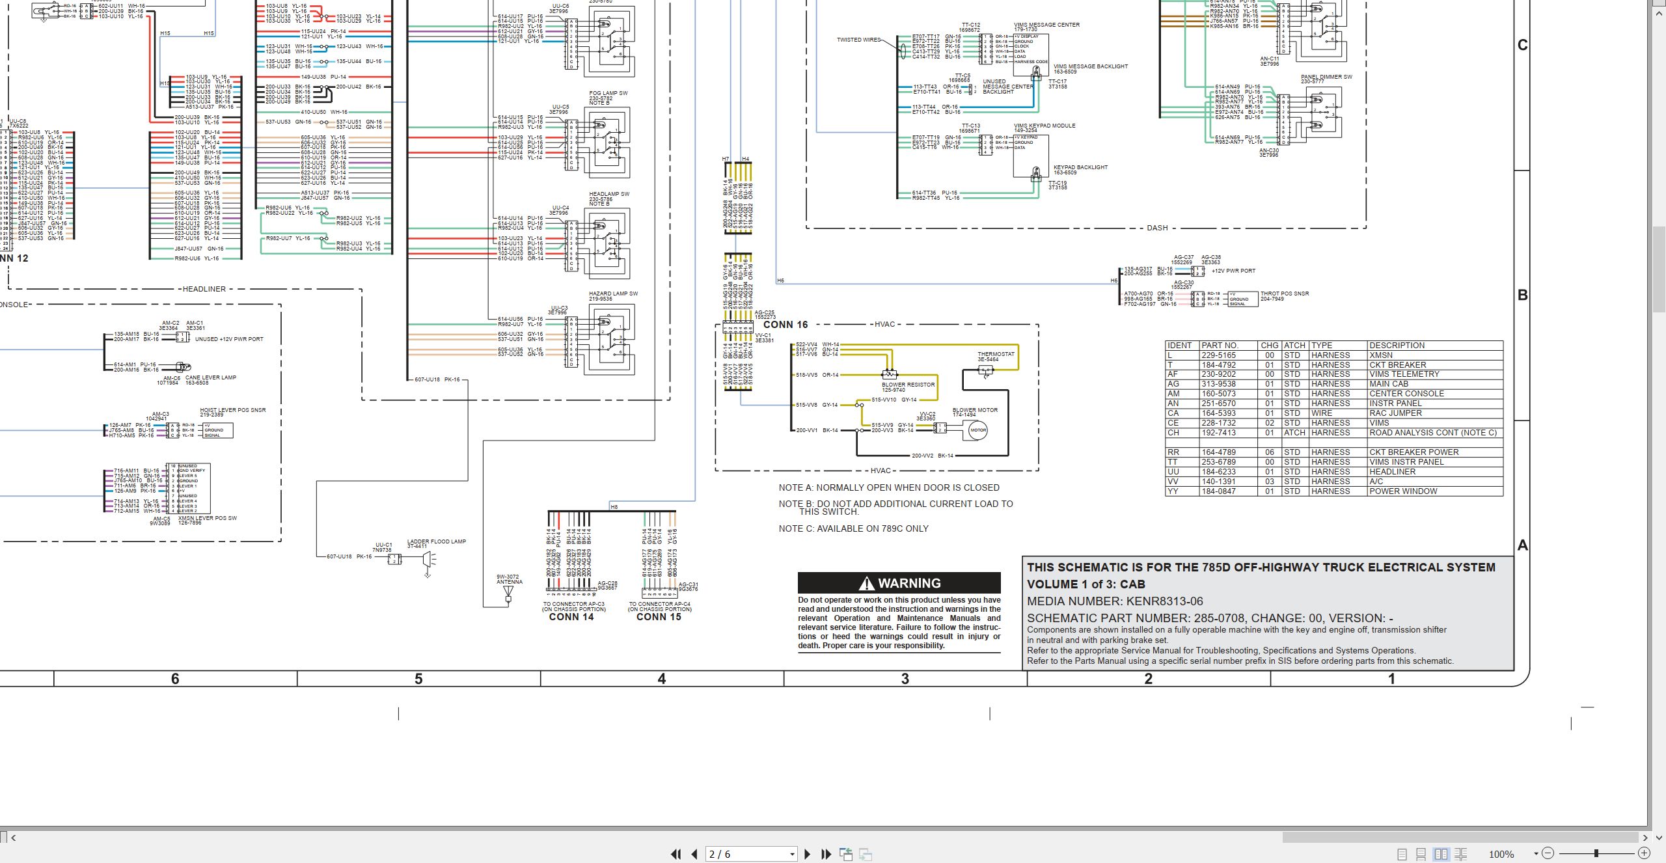Click the 'FOG LAMP SW' label
Viewport: 1666px width, 863px height.
coord(608,93)
